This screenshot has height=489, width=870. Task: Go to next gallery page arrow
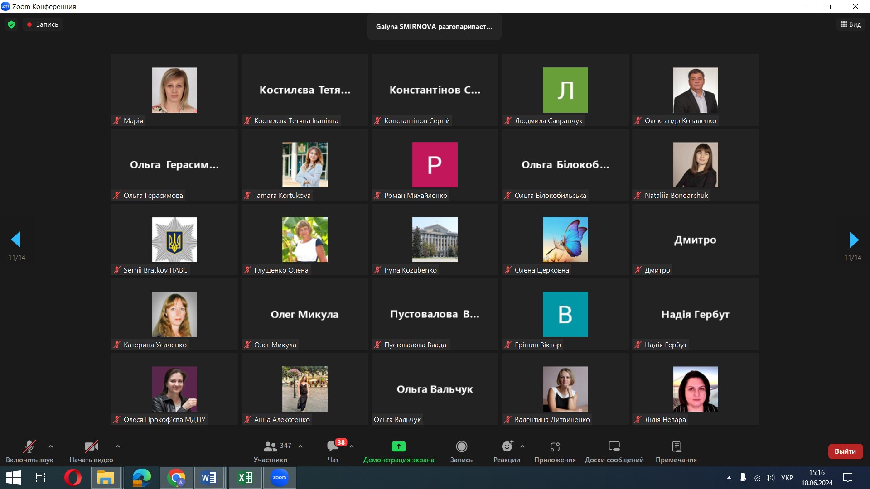pos(854,240)
